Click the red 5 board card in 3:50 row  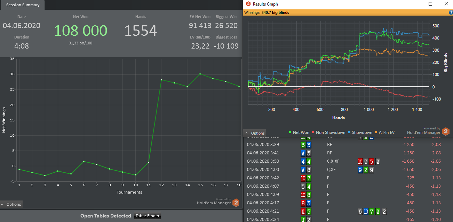pyautogui.click(x=372, y=161)
